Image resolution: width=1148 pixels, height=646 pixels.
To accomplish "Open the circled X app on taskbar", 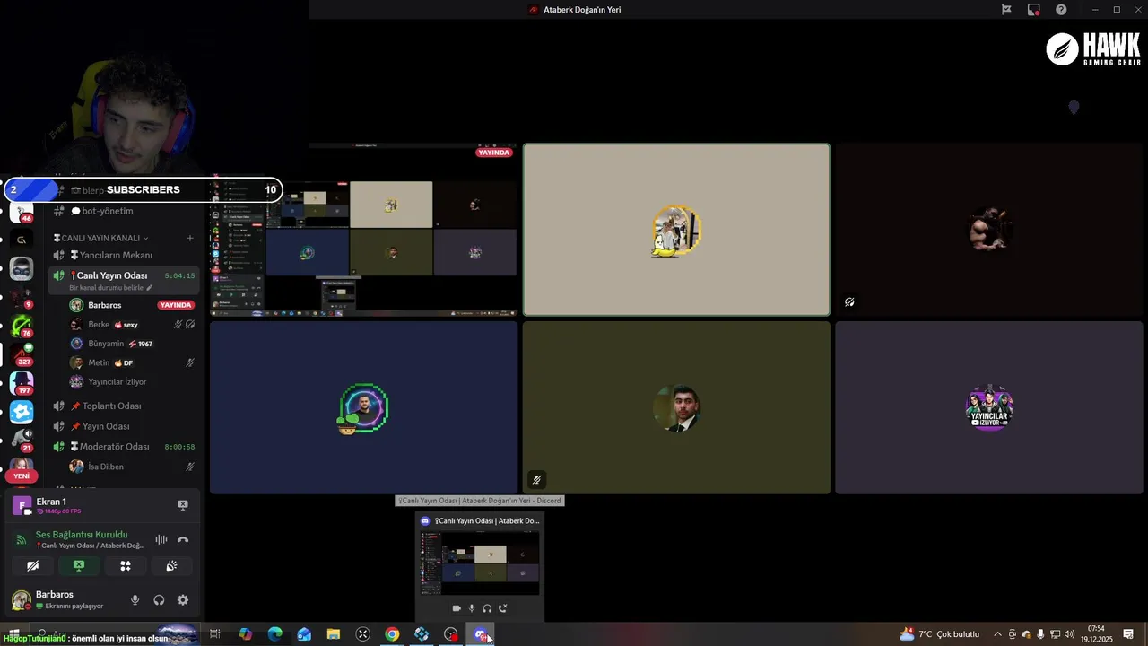I will 362,634.
